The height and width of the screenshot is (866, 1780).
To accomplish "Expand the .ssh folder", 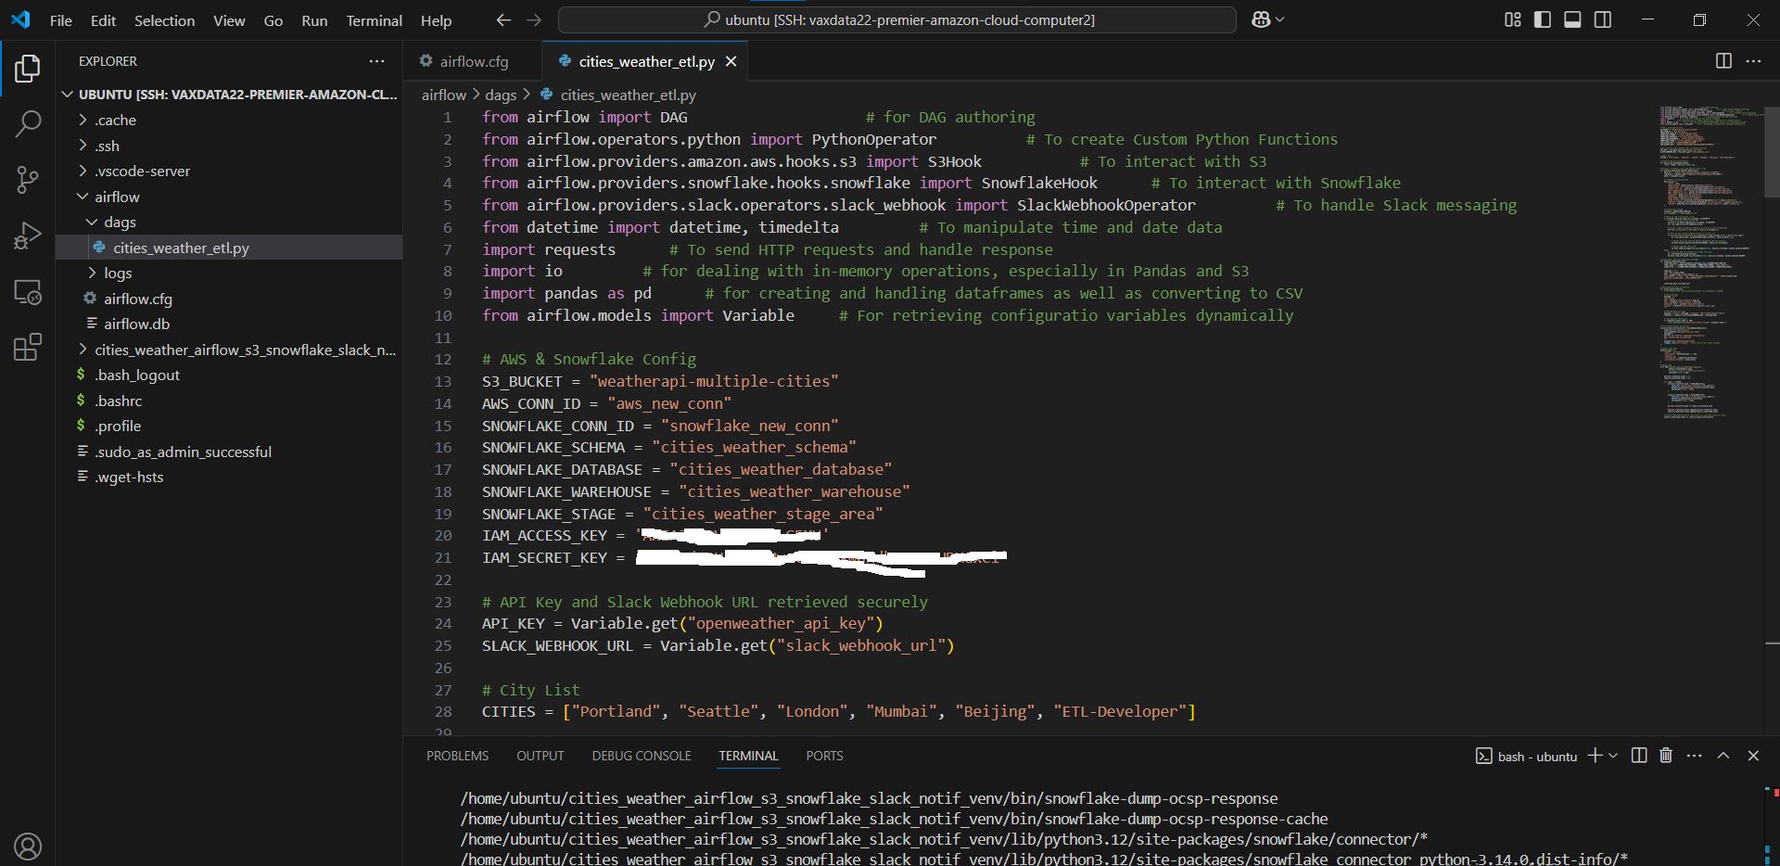I will pyautogui.click(x=229, y=146).
